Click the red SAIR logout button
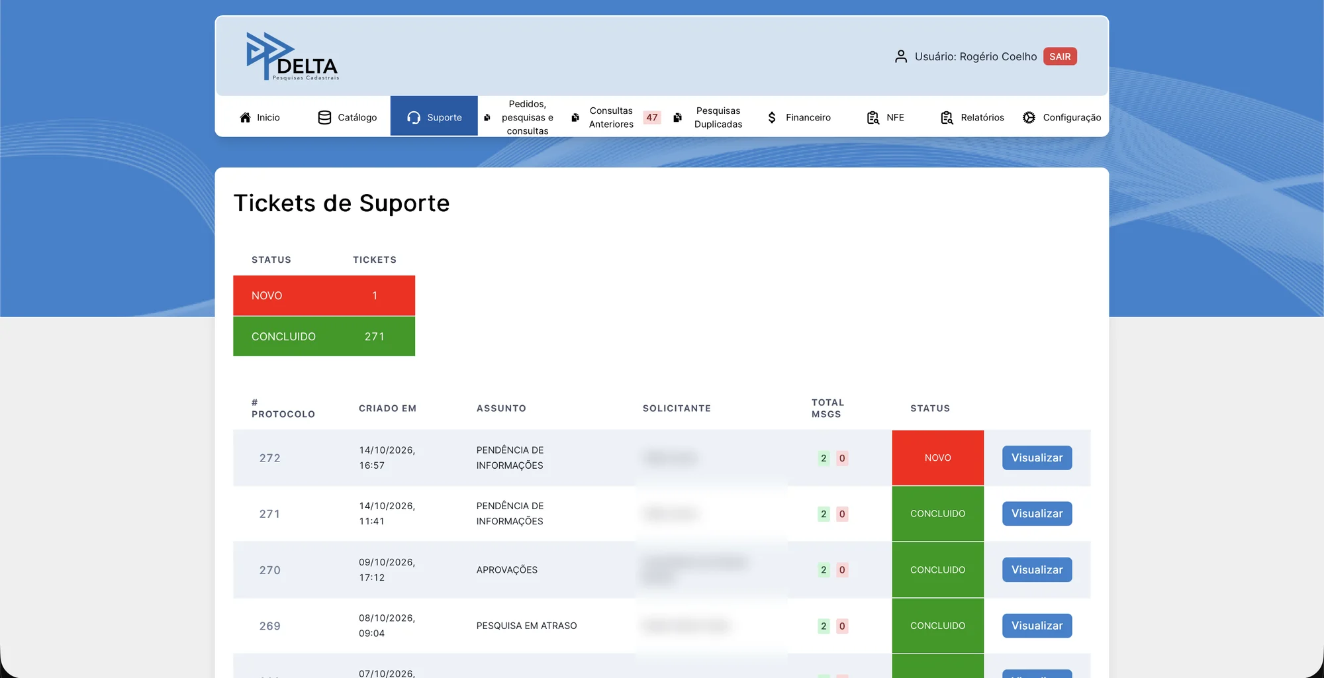The height and width of the screenshot is (678, 1324). 1060,56
